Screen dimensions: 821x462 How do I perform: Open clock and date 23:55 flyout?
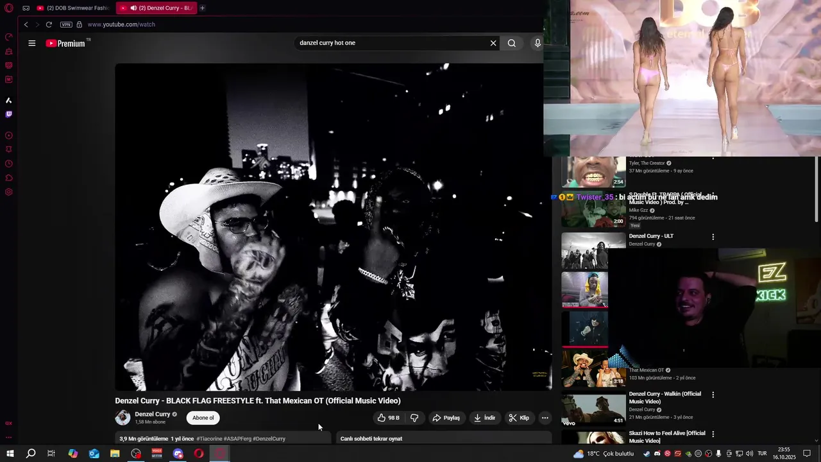click(x=784, y=454)
